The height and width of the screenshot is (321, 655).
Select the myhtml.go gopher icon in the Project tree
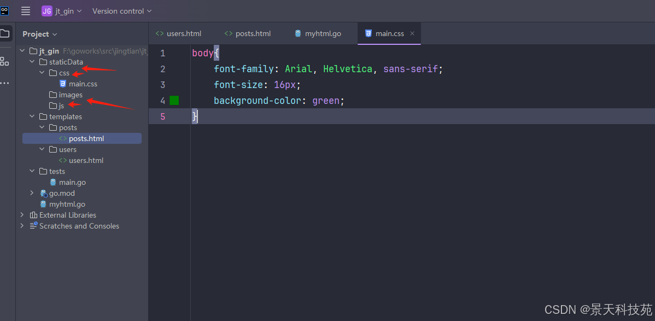pyautogui.click(x=43, y=204)
